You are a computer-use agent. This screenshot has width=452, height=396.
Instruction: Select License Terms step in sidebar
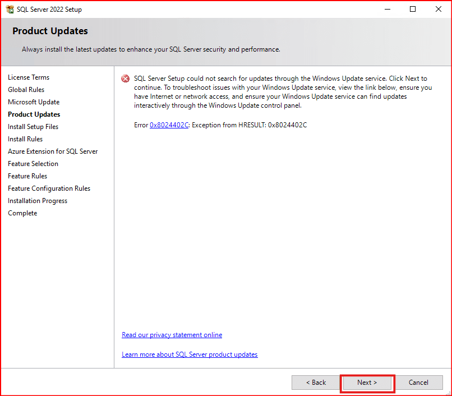coord(29,77)
